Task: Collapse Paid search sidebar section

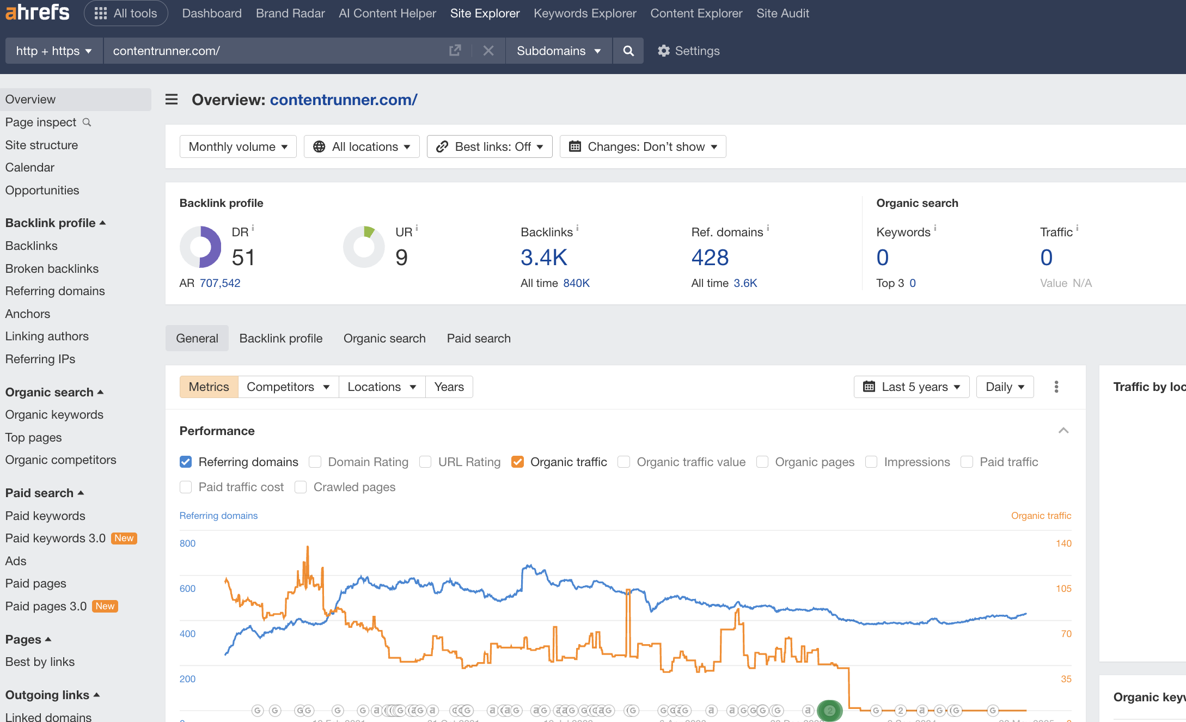Action: (45, 493)
